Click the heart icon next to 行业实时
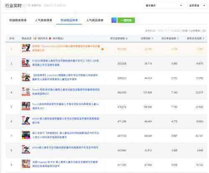This screenshot has width=209, height=173. point(25,5)
